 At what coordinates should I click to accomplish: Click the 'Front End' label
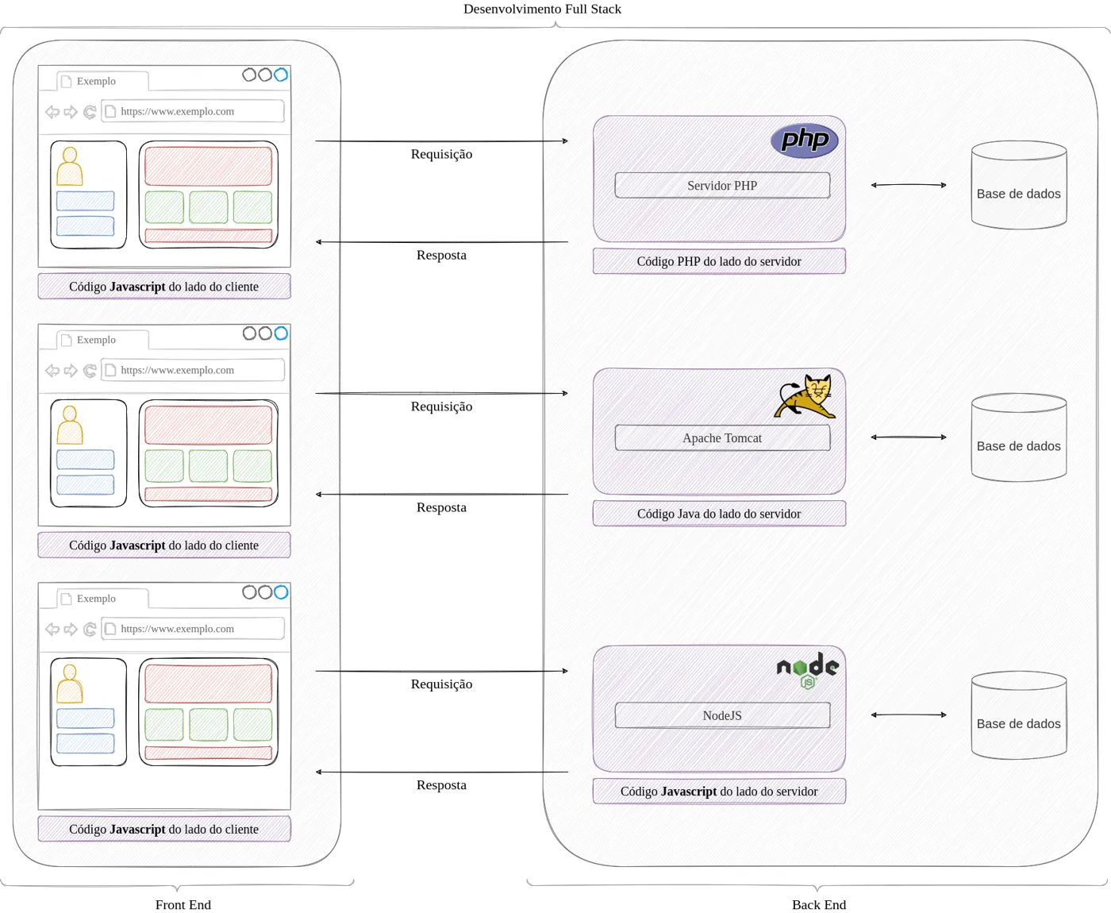(183, 904)
